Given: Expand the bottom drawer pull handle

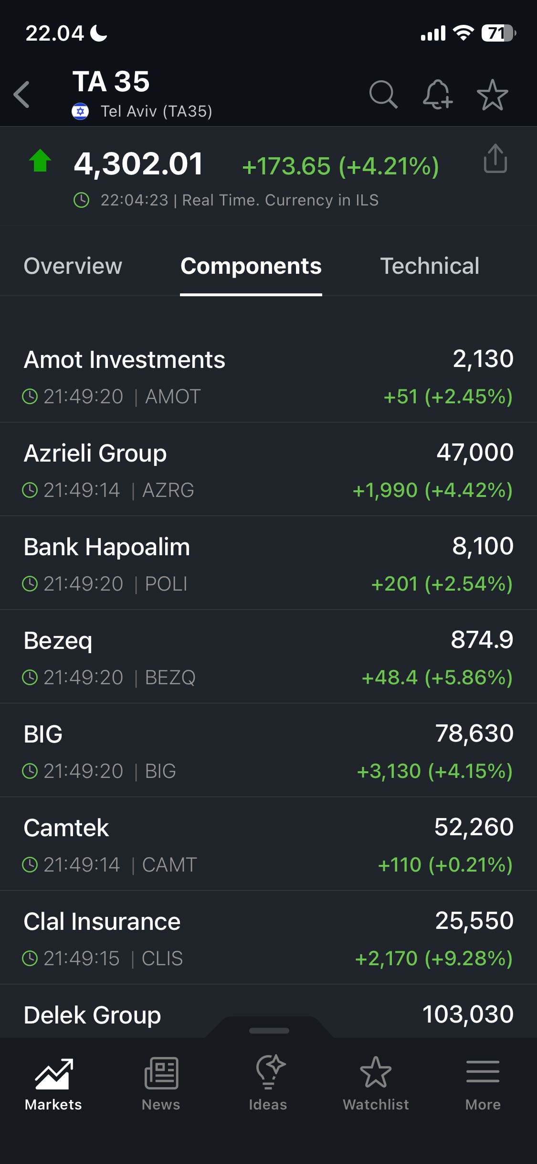Looking at the screenshot, I should pos(269,1030).
